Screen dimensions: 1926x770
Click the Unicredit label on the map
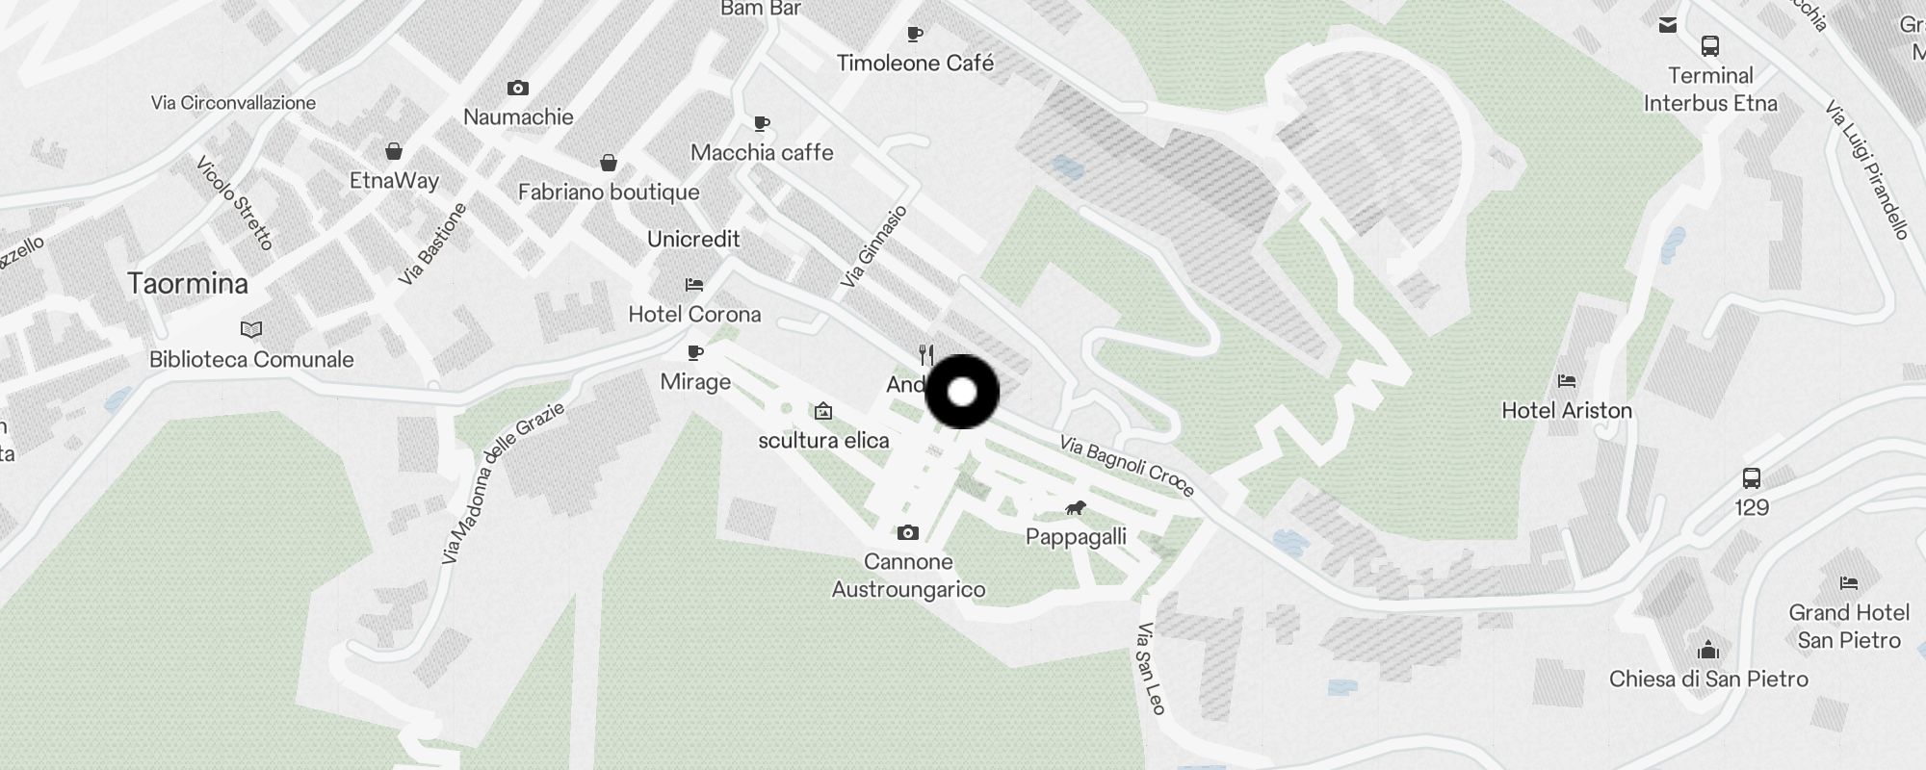click(693, 239)
